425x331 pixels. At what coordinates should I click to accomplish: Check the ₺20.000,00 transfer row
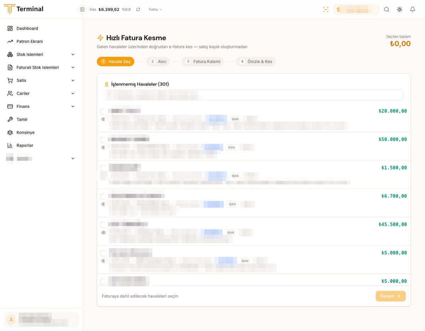pos(103,111)
